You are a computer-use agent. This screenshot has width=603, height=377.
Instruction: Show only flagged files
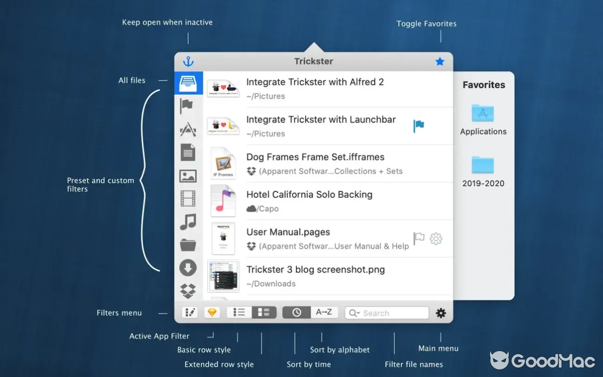pyautogui.click(x=188, y=106)
